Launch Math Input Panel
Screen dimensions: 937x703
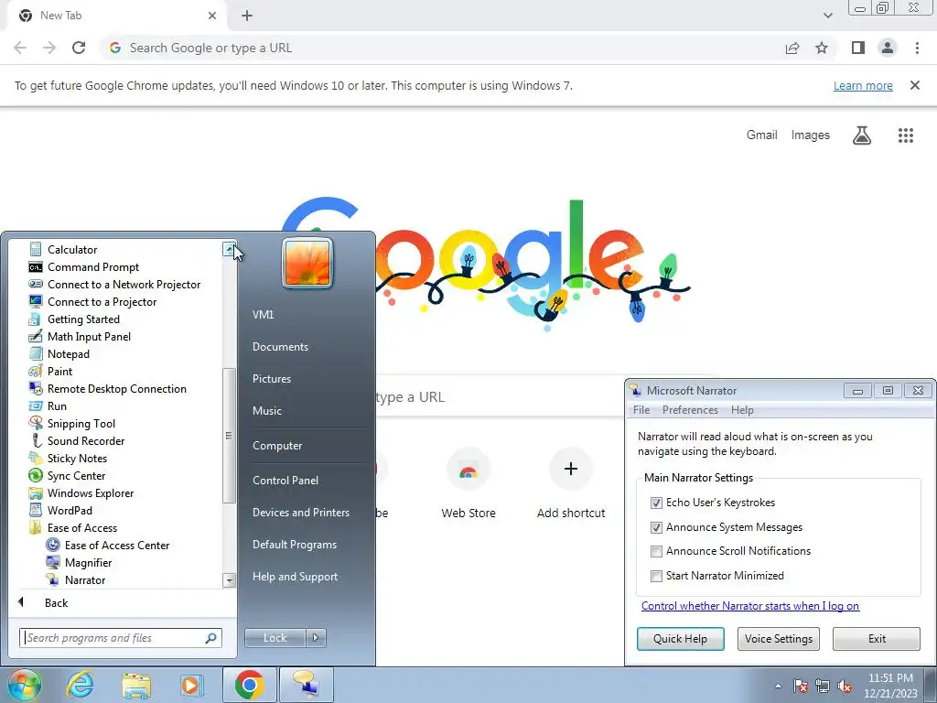(x=89, y=336)
